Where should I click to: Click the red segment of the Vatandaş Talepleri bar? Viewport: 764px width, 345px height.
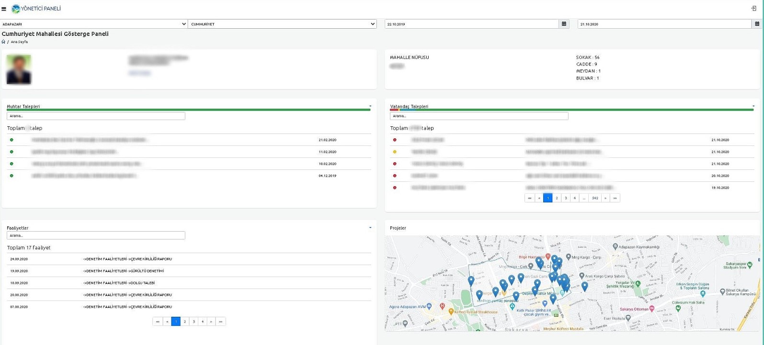394,110
